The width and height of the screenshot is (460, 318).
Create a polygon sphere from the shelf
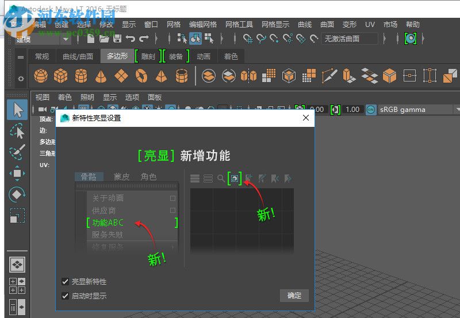coord(41,76)
